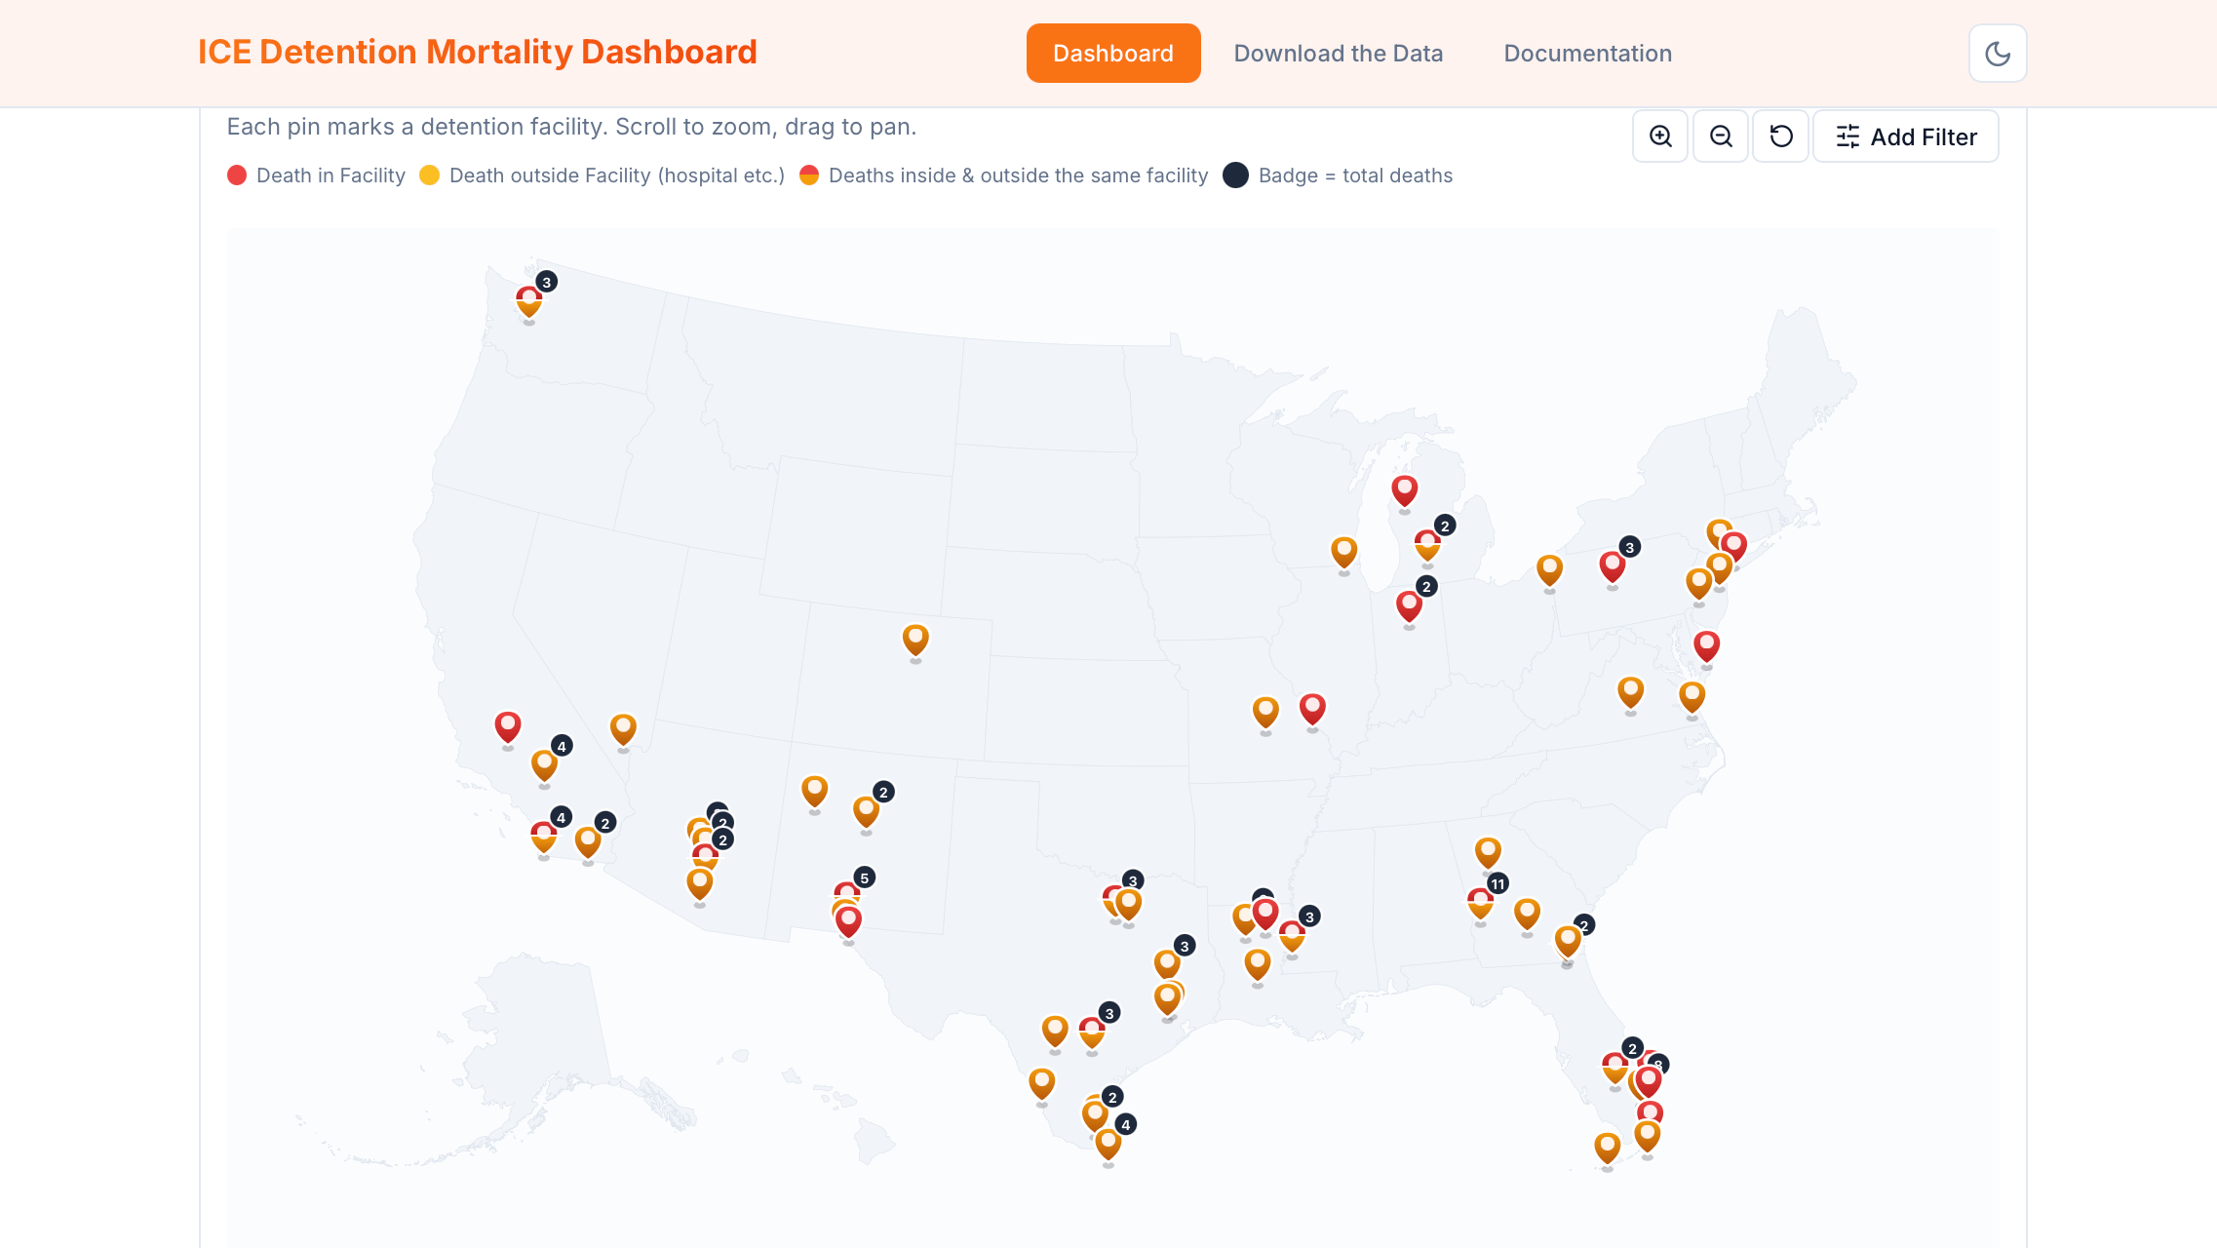Select the San Diego area pin with badge 2
Viewport: 2217px width, 1248px height.
point(587,842)
